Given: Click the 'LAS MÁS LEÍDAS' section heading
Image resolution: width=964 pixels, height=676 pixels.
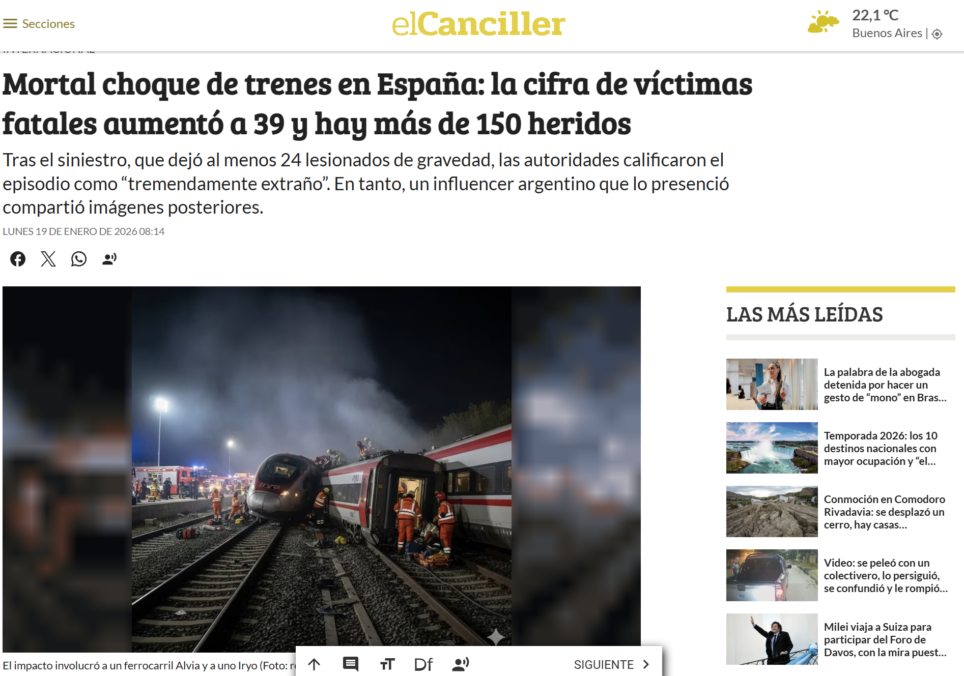Looking at the screenshot, I should [805, 314].
